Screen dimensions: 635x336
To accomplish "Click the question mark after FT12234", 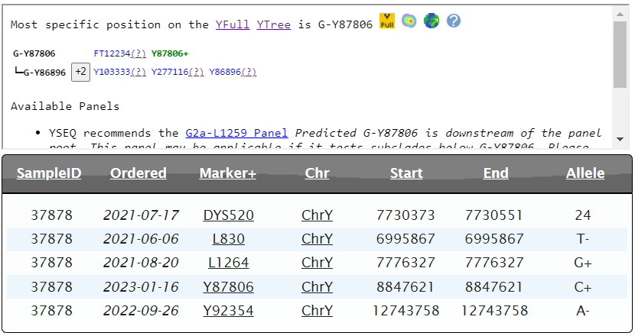I will pyautogui.click(x=138, y=53).
